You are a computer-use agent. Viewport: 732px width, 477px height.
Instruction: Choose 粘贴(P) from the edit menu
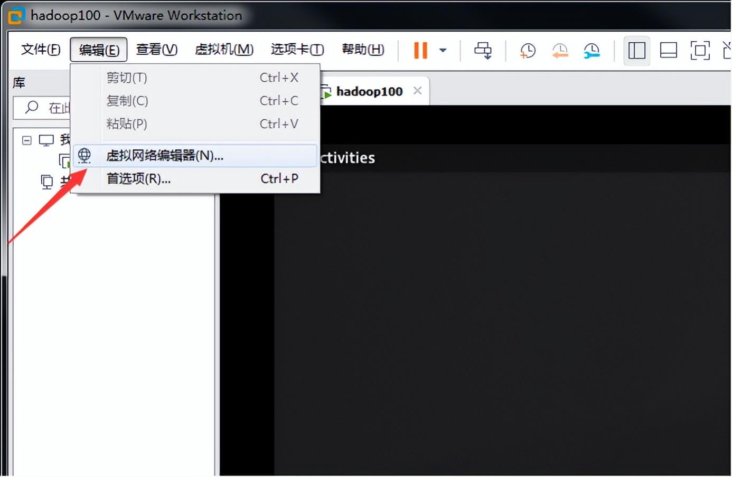(x=195, y=124)
